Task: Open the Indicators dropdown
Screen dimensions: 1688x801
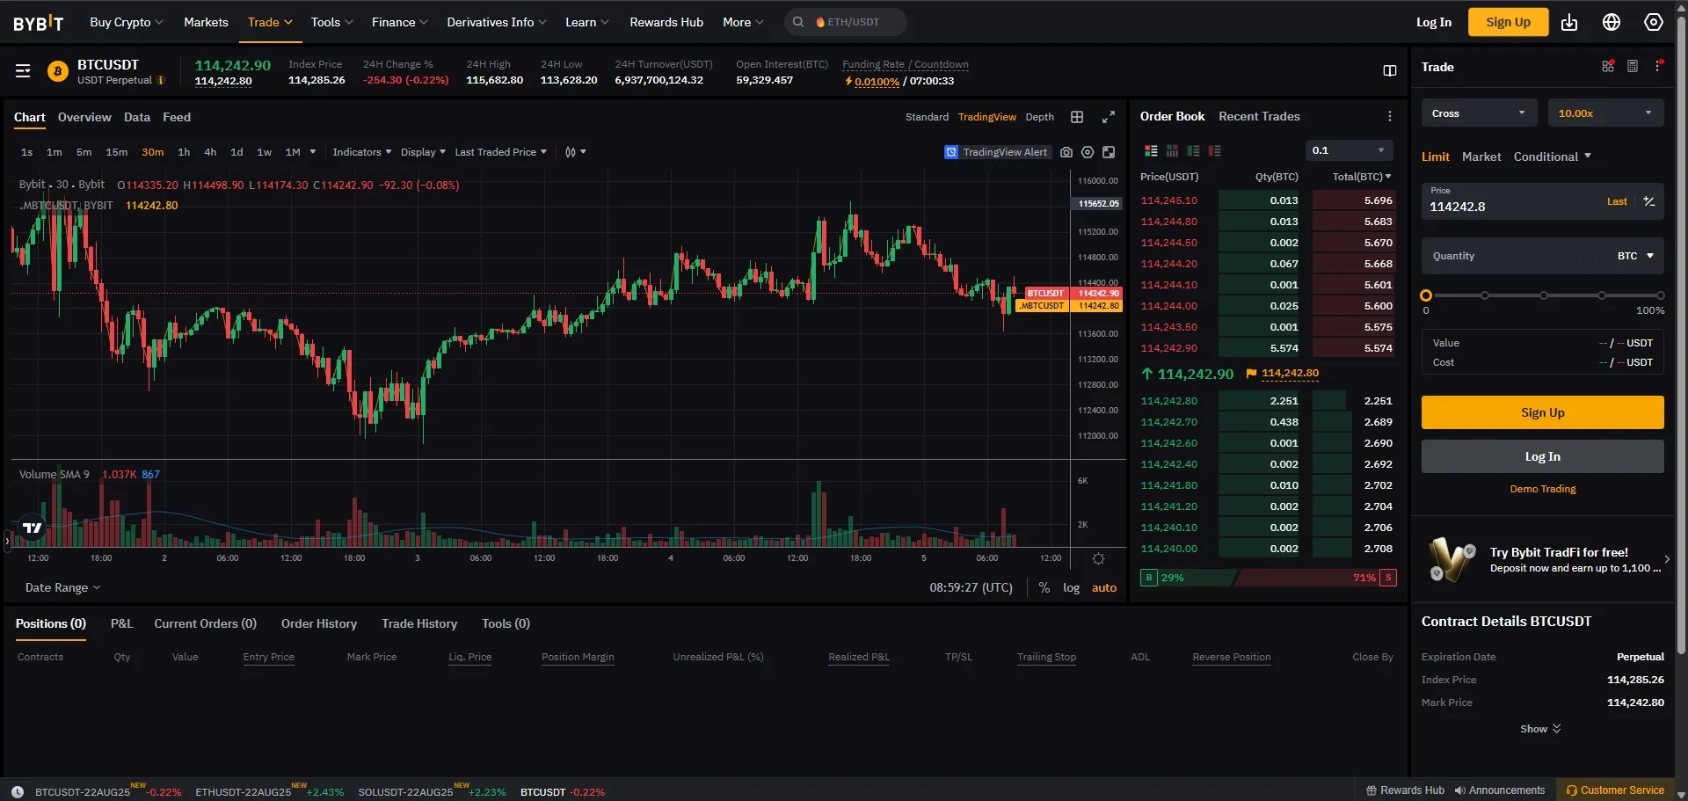Action: [362, 152]
